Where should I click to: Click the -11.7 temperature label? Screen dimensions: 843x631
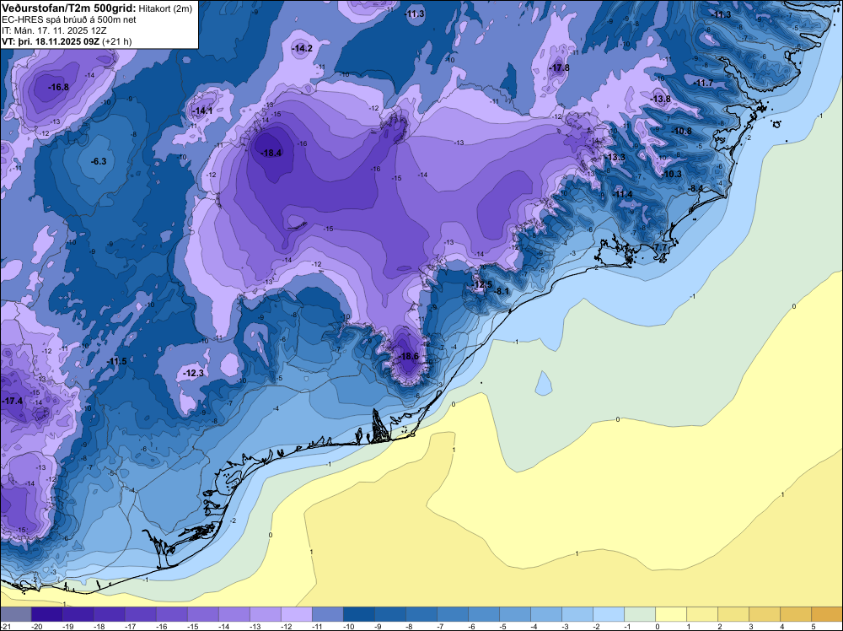(703, 83)
